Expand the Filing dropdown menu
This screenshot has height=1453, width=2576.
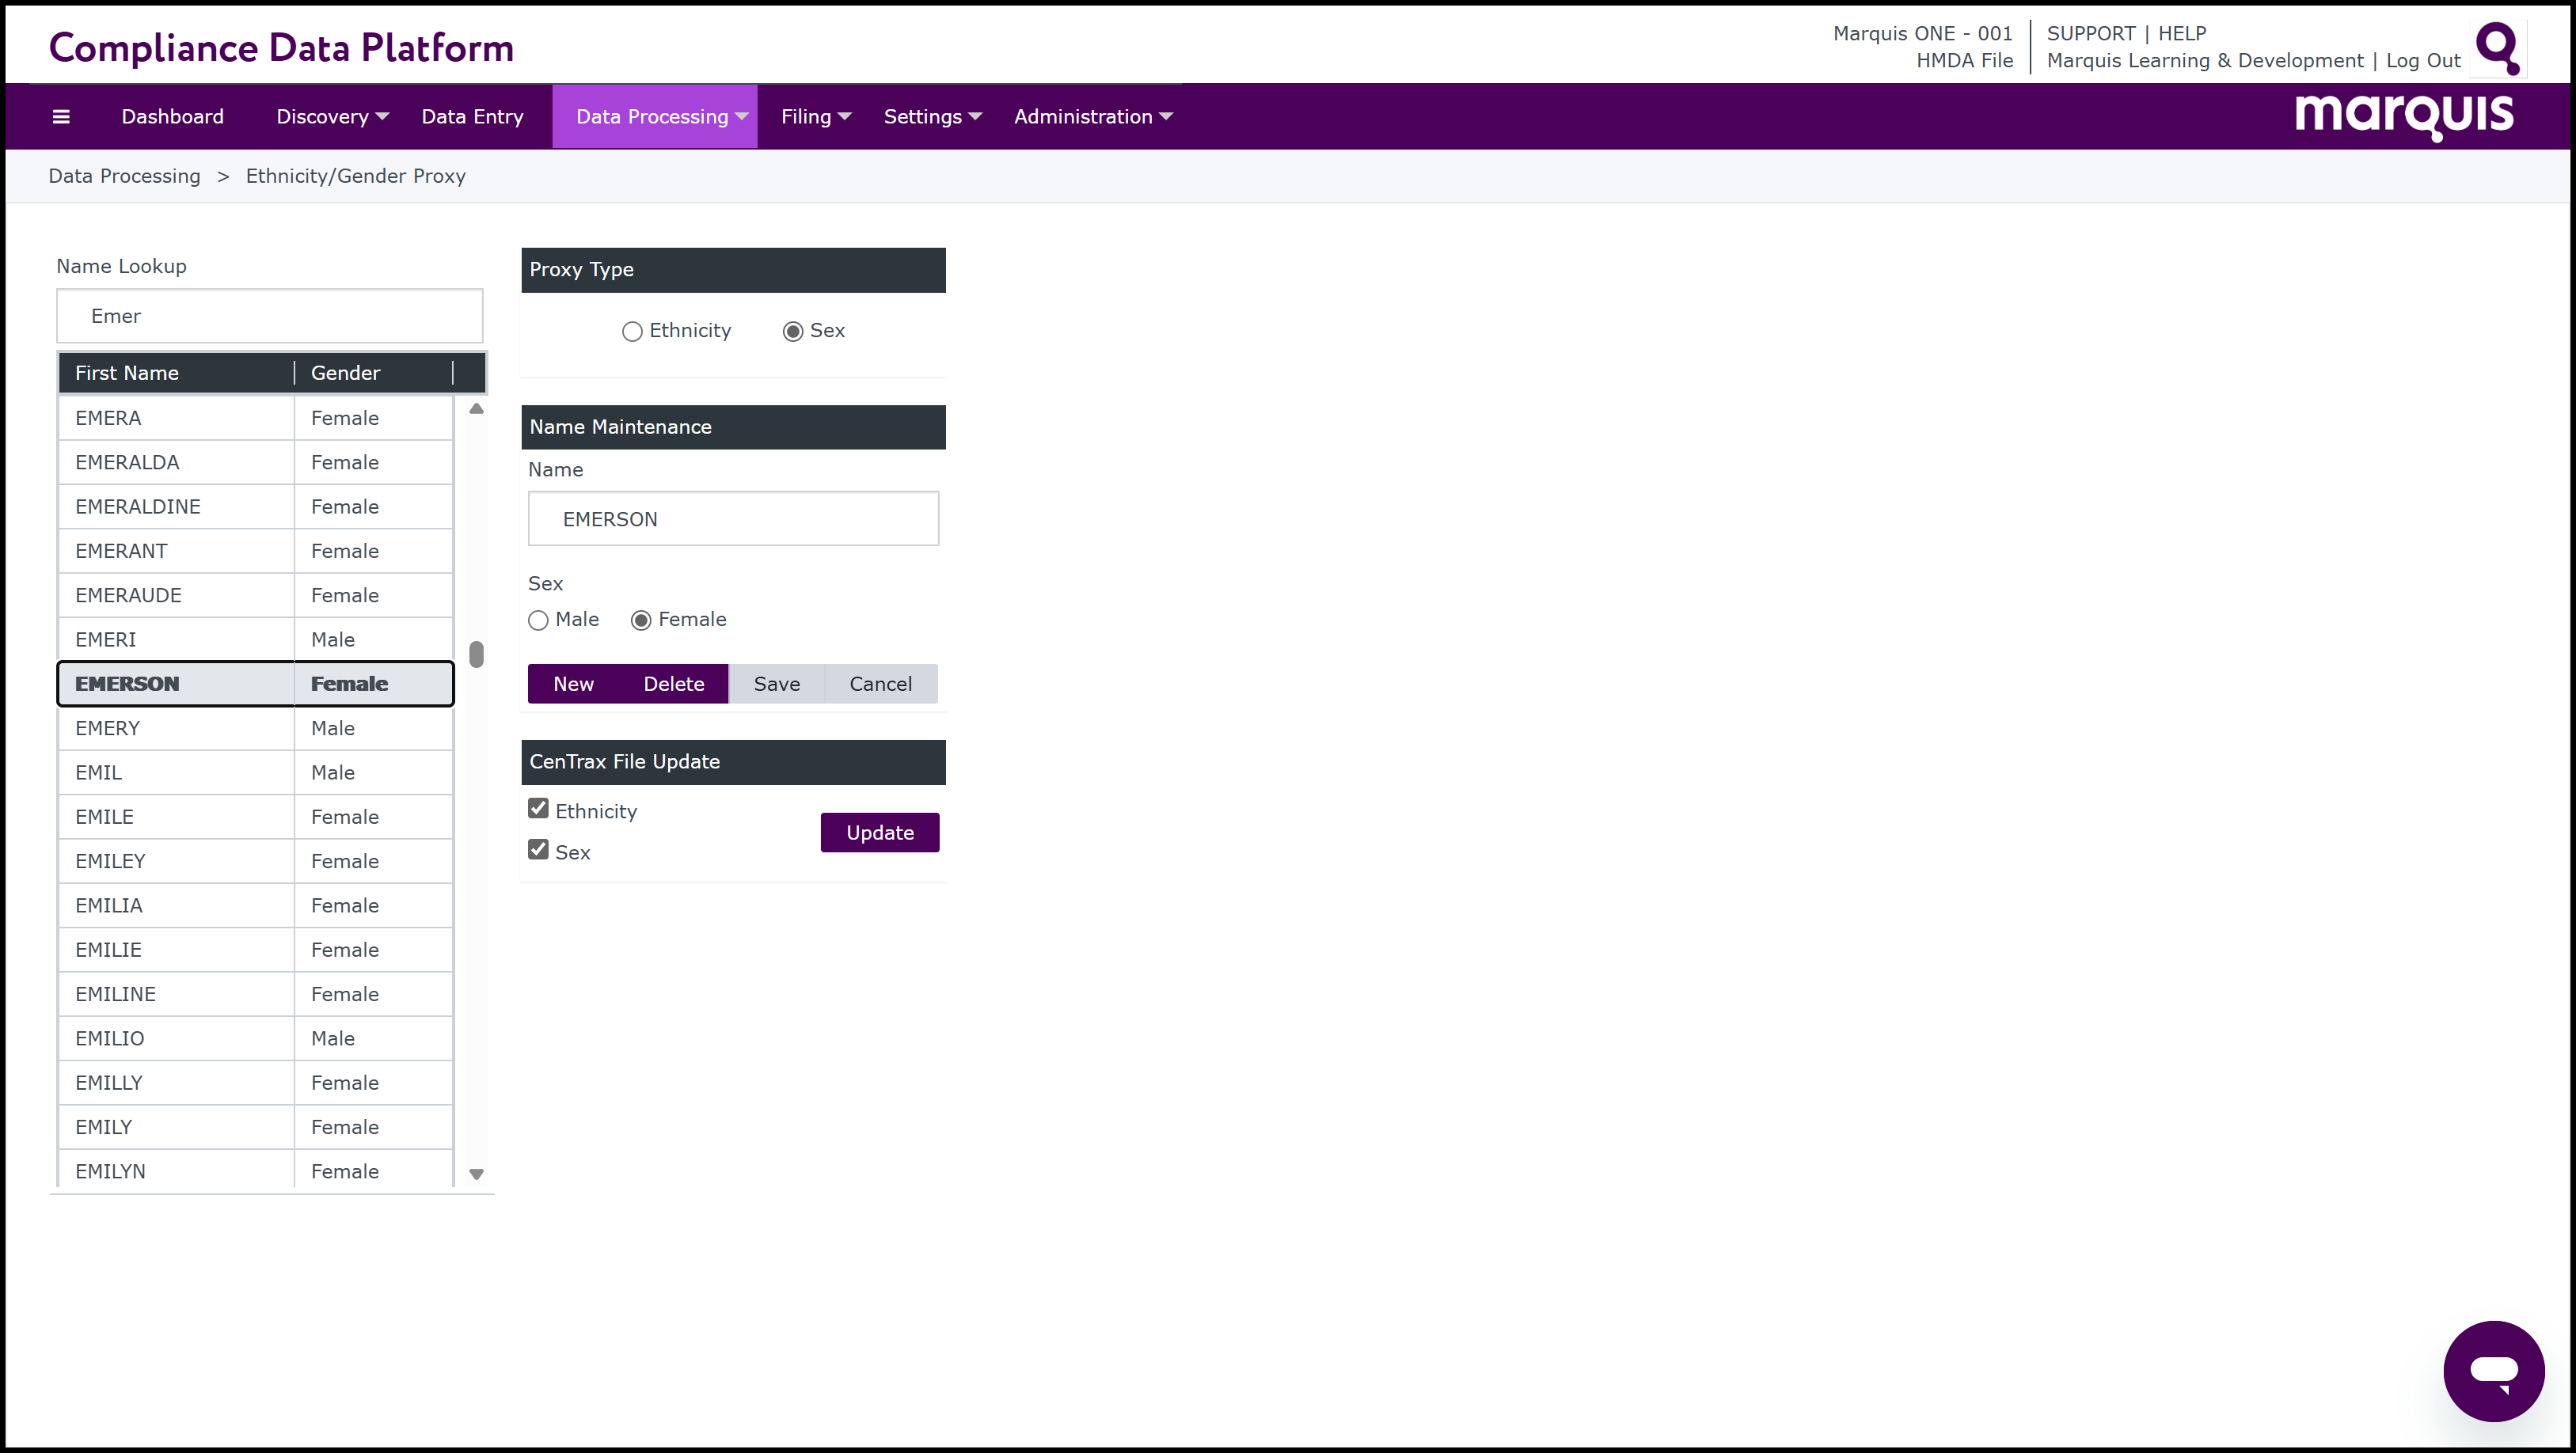pyautogui.click(x=815, y=117)
